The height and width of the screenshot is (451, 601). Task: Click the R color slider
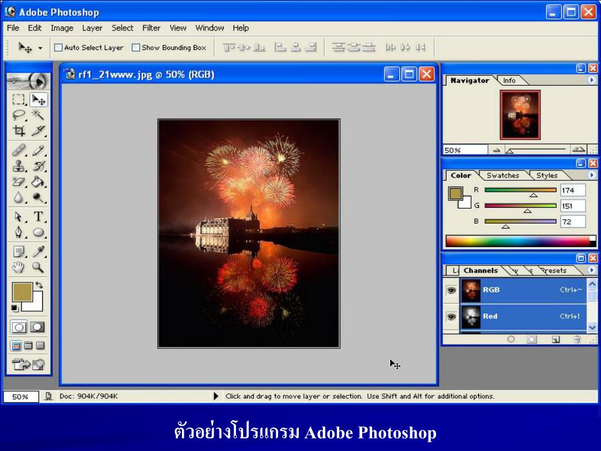click(x=520, y=190)
